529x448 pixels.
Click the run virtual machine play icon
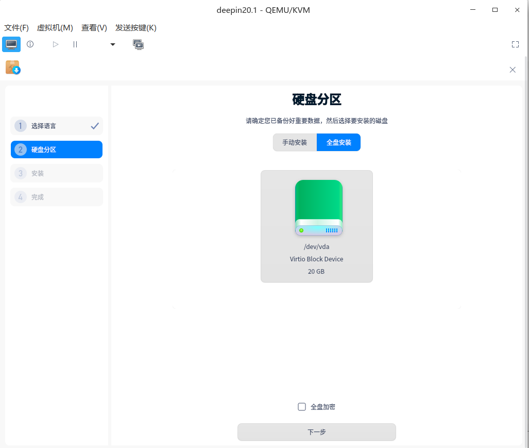[x=56, y=44]
